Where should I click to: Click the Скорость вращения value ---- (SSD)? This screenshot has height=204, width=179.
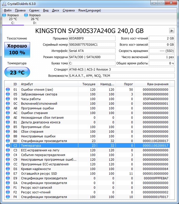(x=162, y=51)
